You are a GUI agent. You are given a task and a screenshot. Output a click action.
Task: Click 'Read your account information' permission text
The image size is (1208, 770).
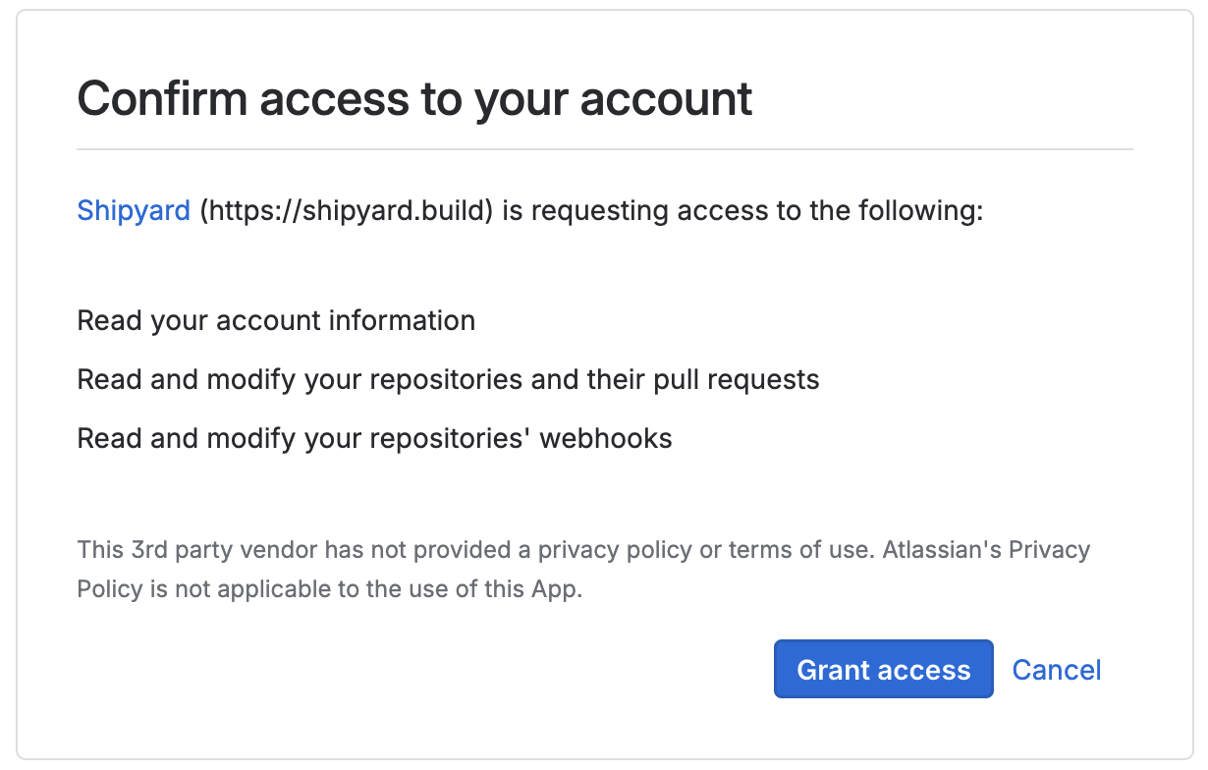click(x=275, y=320)
